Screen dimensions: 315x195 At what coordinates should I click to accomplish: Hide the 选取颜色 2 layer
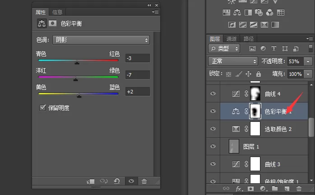point(213,129)
